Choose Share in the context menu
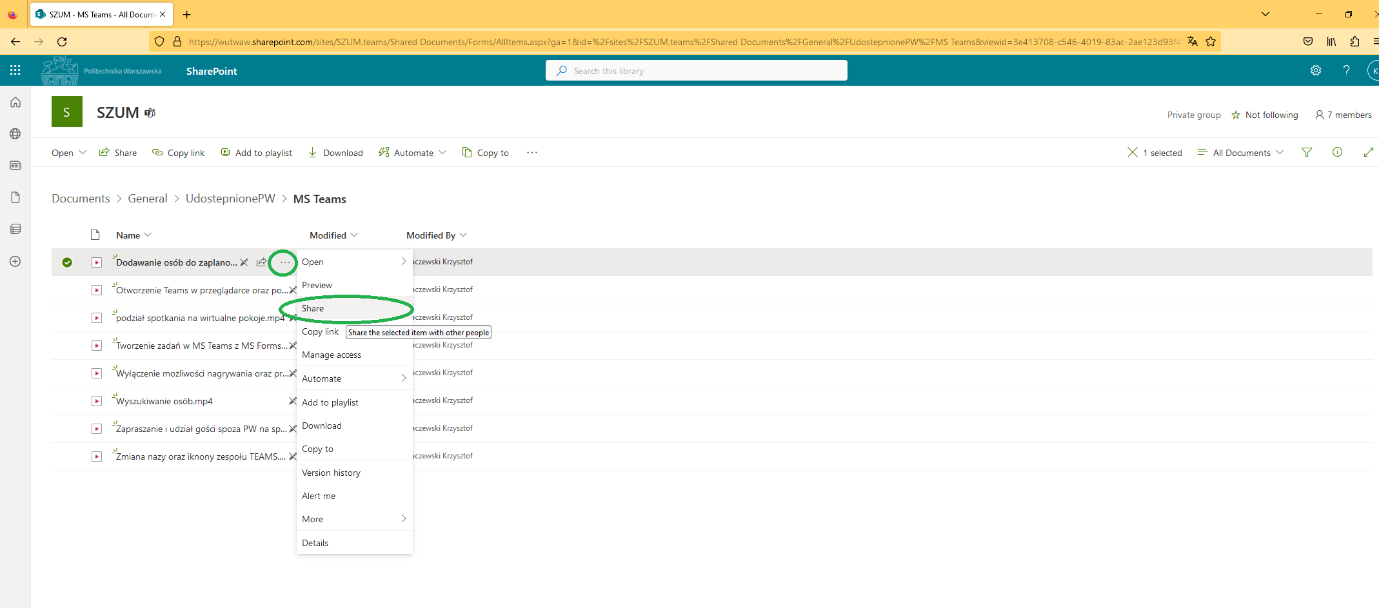This screenshot has width=1379, height=608. point(355,308)
